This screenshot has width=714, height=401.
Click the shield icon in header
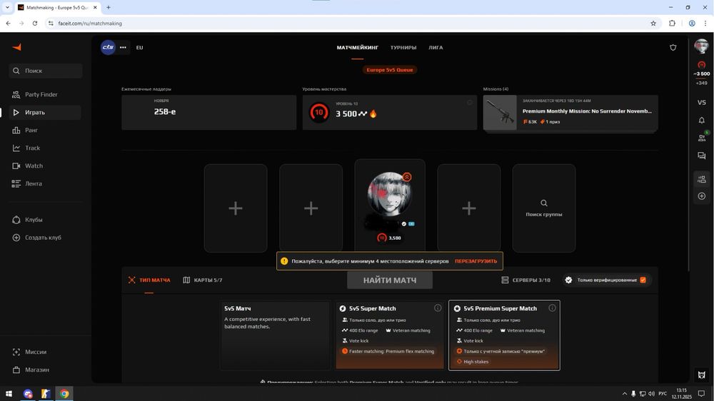673,47
